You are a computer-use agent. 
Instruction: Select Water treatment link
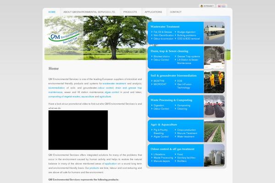[186, 137]
